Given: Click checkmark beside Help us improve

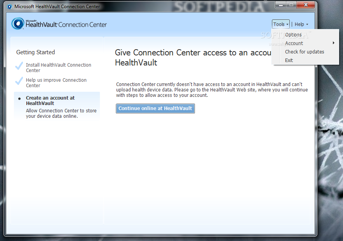Looking at the screenshot, I should click(x=19, y=81).
